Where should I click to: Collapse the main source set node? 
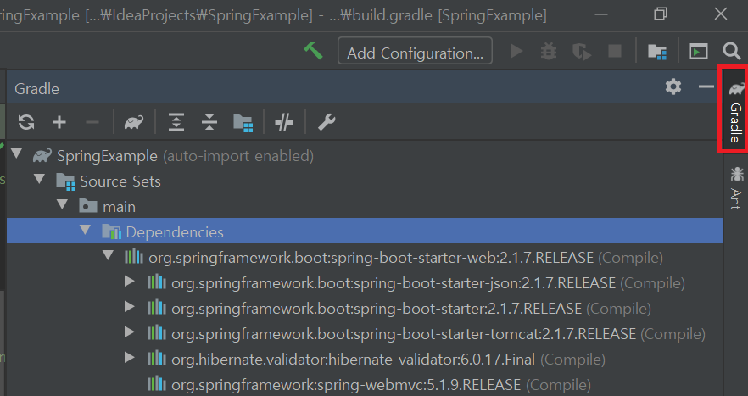click(x=63, y=204)
